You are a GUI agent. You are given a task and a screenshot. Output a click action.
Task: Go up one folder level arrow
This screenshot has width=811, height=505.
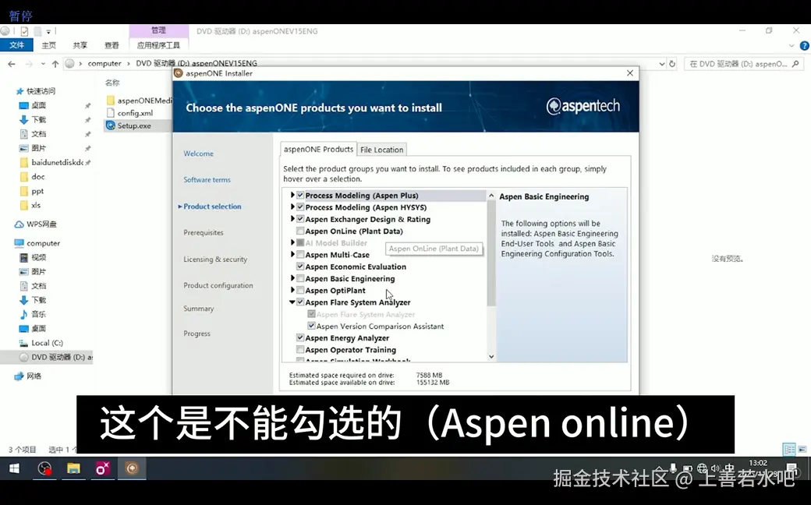(55, 64)
